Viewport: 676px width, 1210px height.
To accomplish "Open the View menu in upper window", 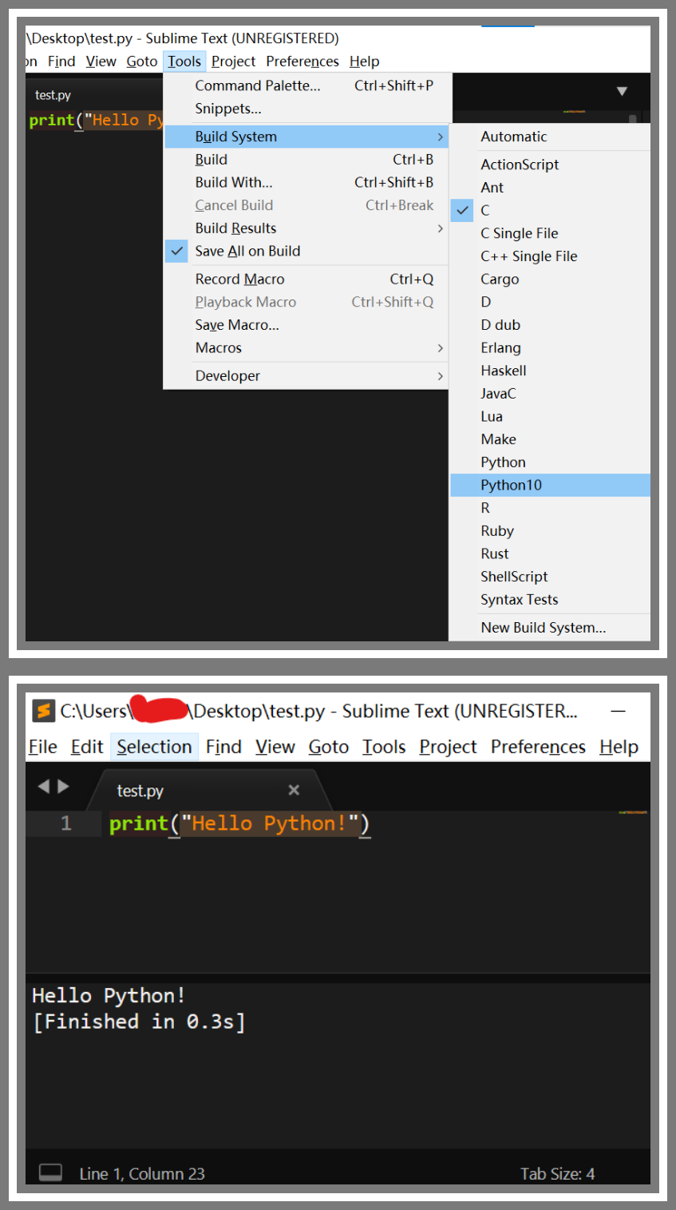I will [101, 61].
